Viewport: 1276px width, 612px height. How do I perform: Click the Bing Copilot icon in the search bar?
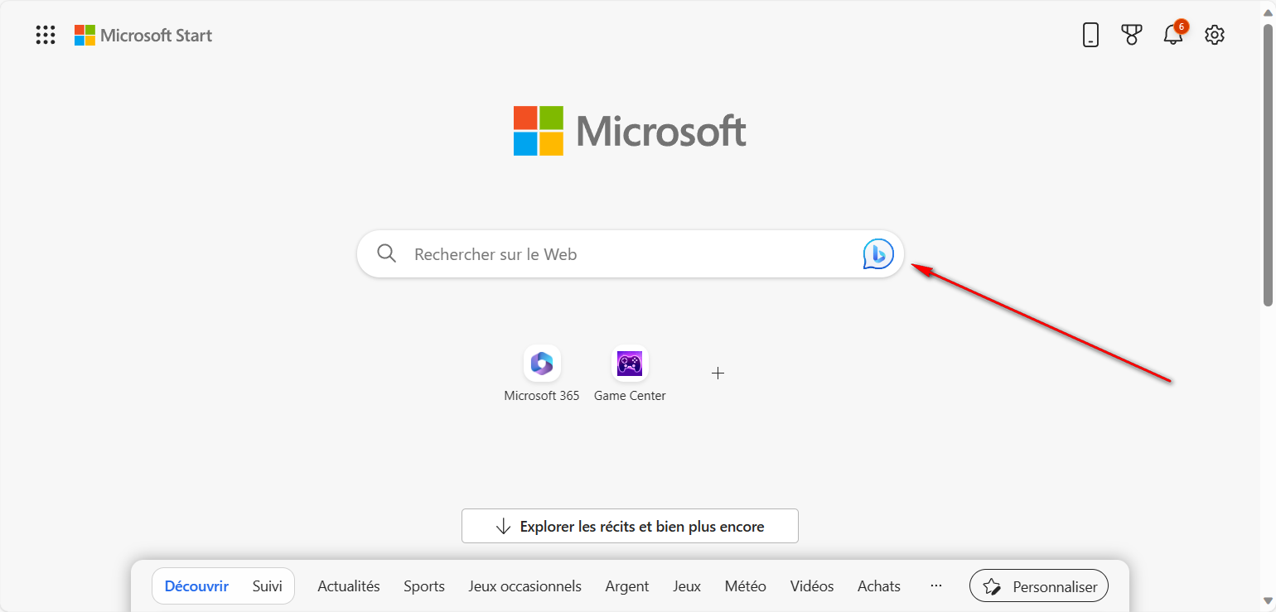tap(877, 253)
